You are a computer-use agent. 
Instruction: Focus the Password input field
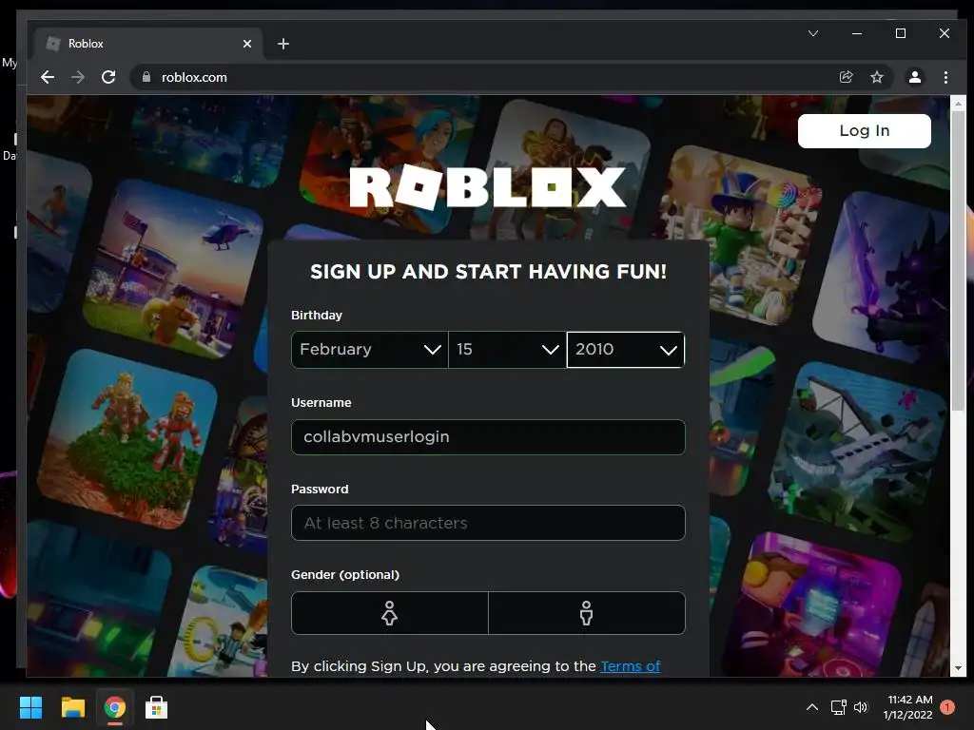pos(488,523)
